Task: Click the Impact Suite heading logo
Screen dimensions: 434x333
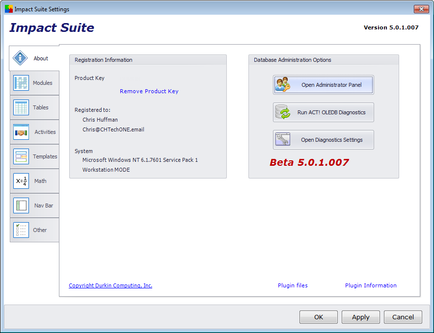Action: tap(52, 27)
